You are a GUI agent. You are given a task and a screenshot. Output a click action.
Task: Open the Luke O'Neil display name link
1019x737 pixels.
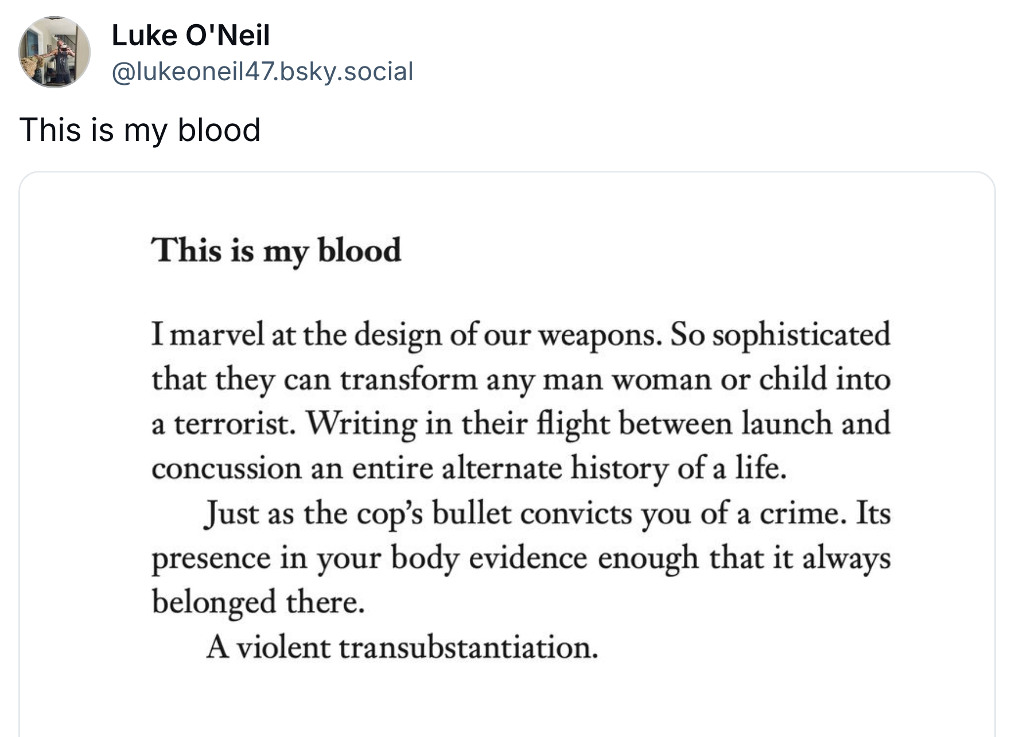click(x=190, y=36)
